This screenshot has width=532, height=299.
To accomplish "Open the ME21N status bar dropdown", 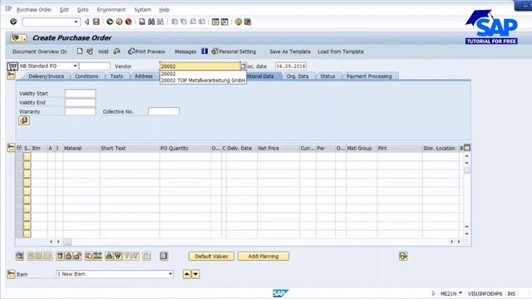I will [x=461, y=293].
